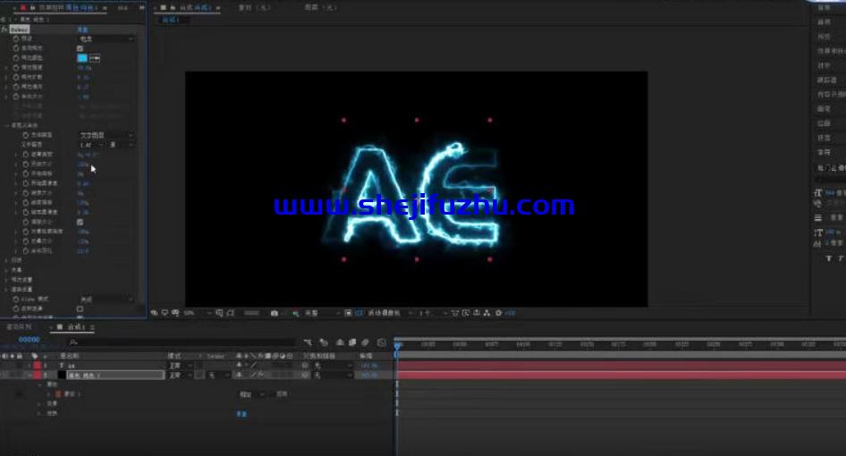The width and height of the screenshot is (846, 456).
Task: Click the viewer current time display
Action: click(252, 313)
